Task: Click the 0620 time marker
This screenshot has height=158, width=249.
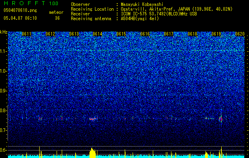Action: coord(240,34)
